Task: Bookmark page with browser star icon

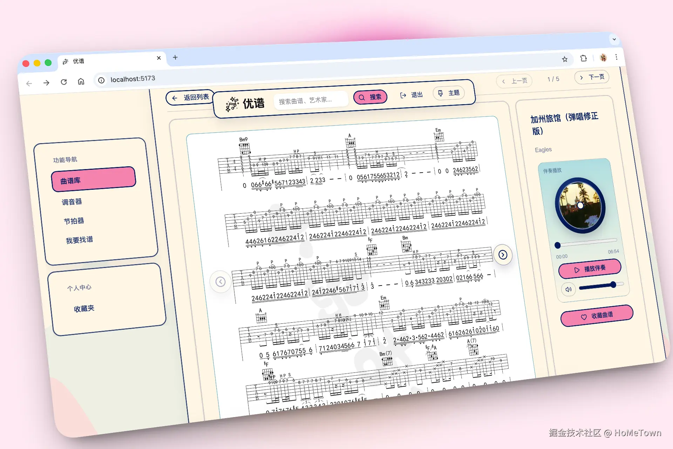Action: point(565,59)
